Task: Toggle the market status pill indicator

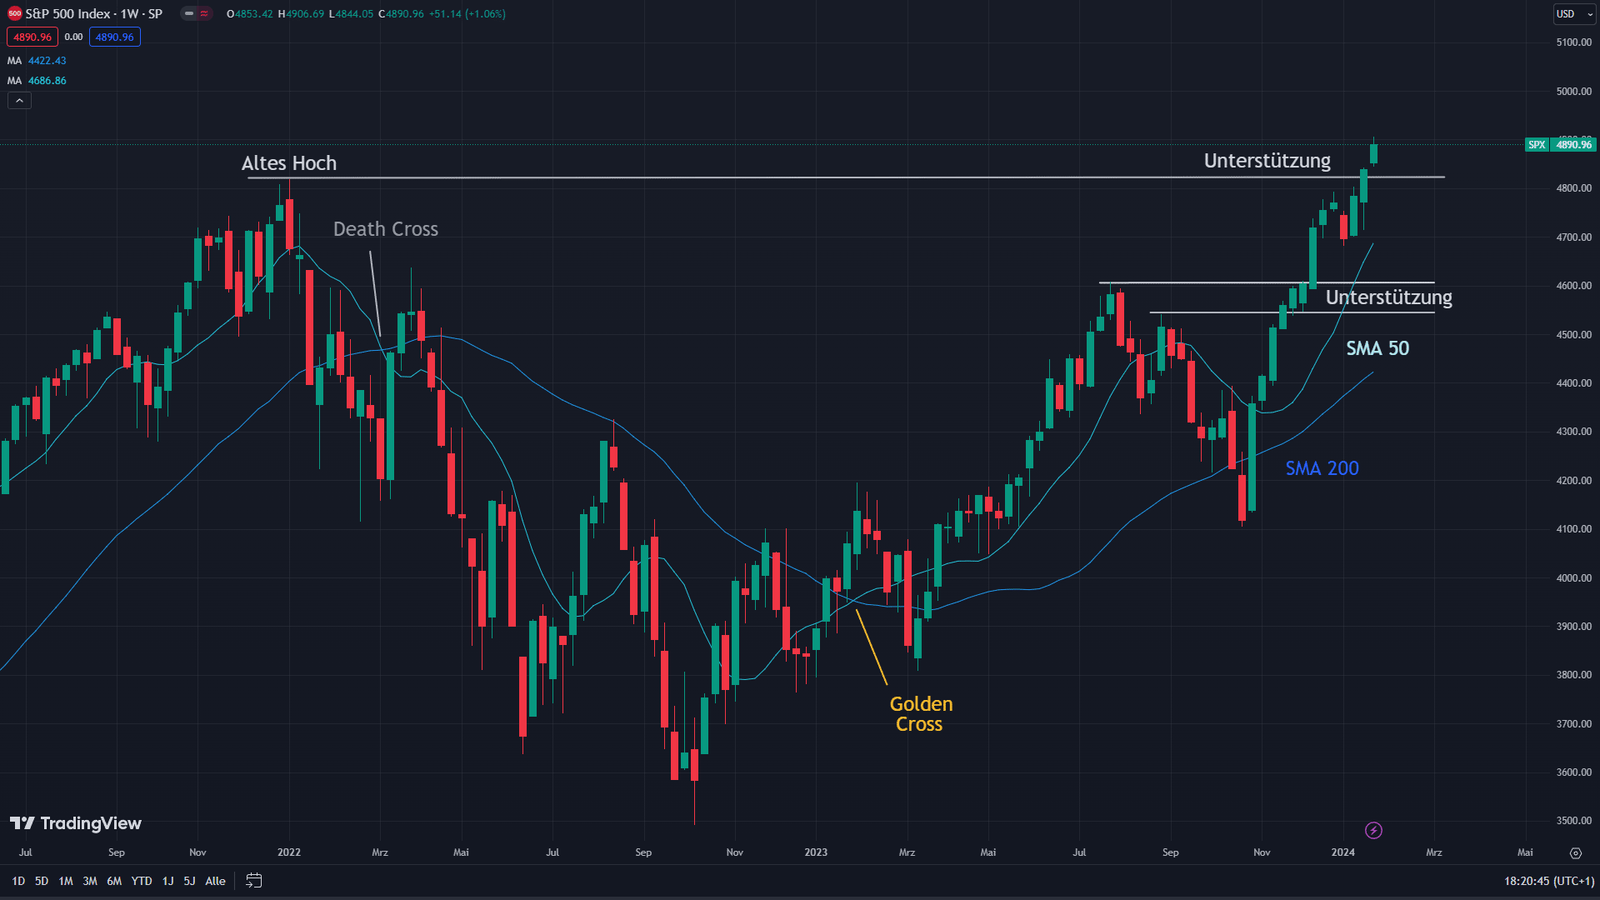Action: (197, 13)
